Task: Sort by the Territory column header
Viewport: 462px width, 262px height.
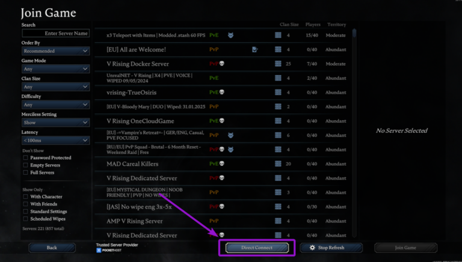Action: pos(336,25)
